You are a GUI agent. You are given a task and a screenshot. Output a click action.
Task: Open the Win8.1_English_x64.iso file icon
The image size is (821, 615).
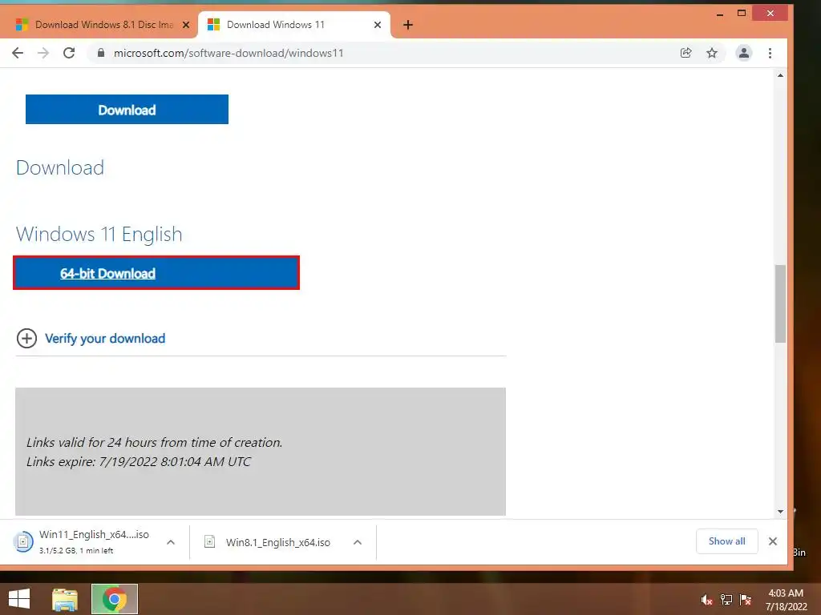(210, 542)
